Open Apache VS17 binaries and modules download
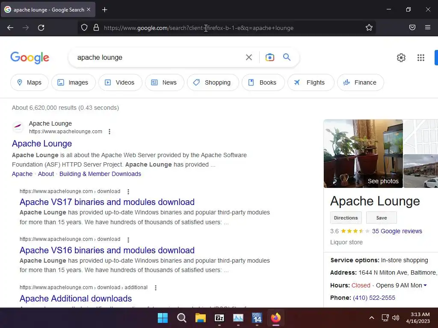 (x=107, y=202)
